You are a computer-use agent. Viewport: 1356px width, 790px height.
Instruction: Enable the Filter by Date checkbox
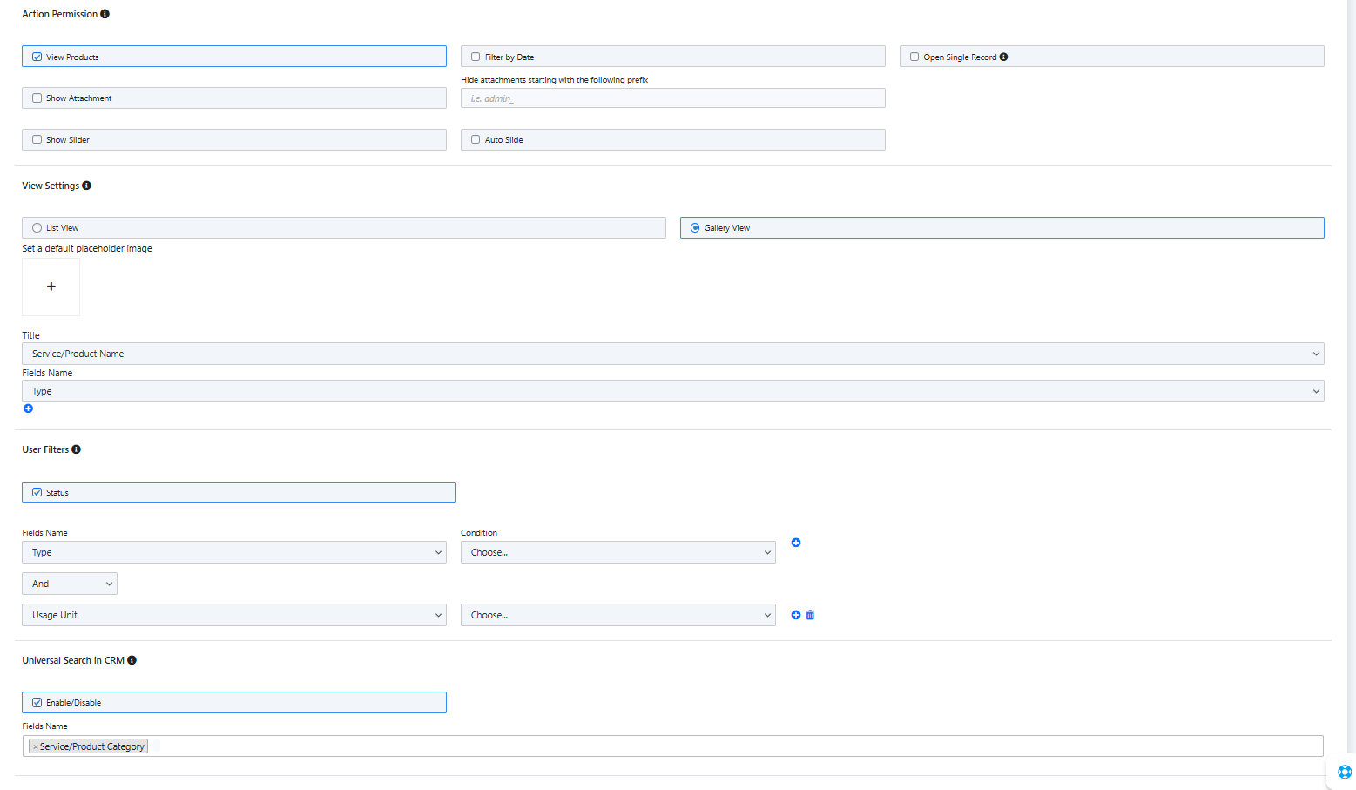click(x=476, y=57)
